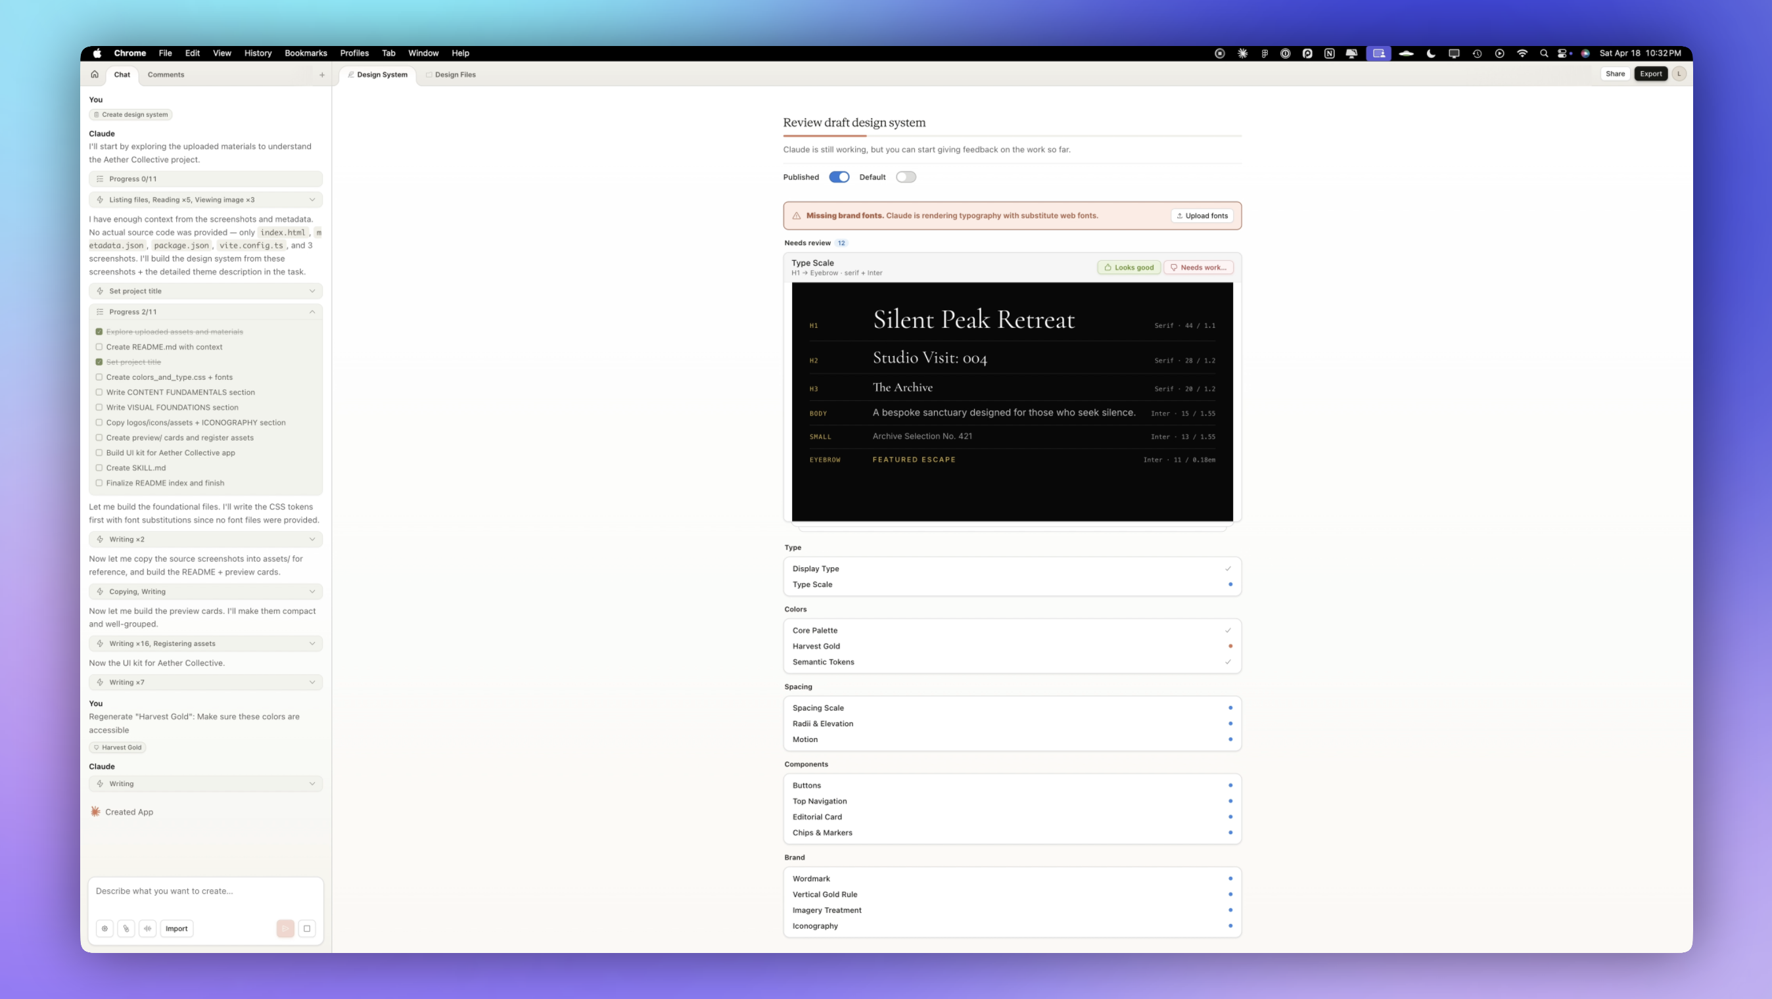This screenshot has height=999, width=1772.
Task: Expand the Writing ×16, Registering assets row
Action: [x=206, y=643]
